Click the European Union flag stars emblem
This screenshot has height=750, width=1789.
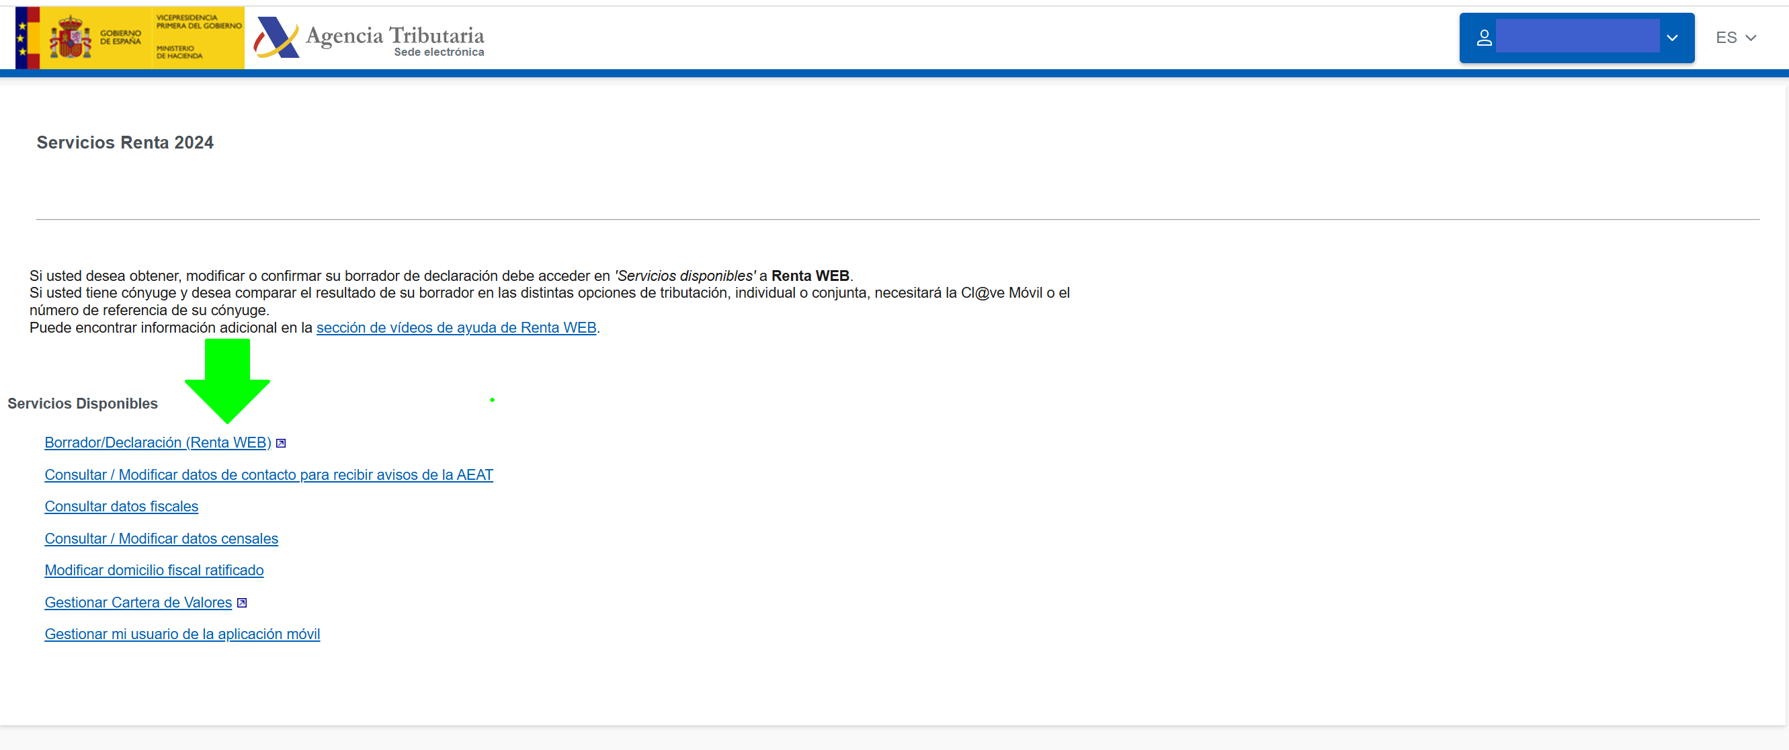pyautogui.click(x=22, y=38)
